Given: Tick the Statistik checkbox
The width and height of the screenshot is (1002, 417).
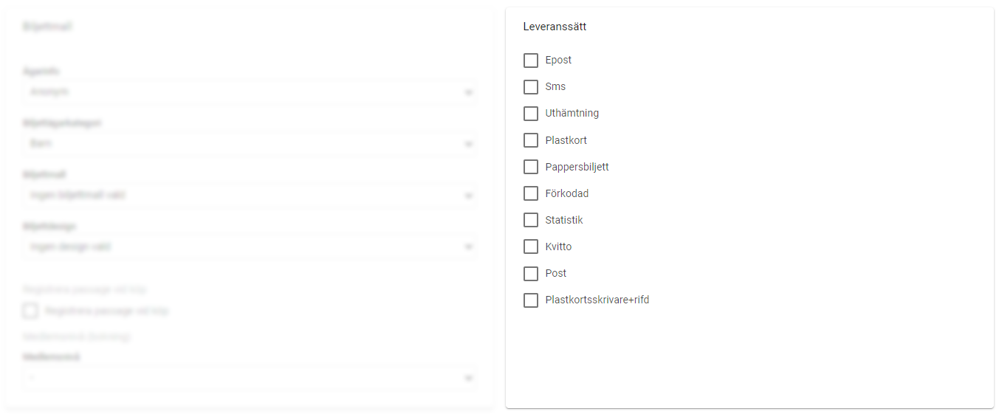Looking at the screenshot, I should tap(530, 220).
